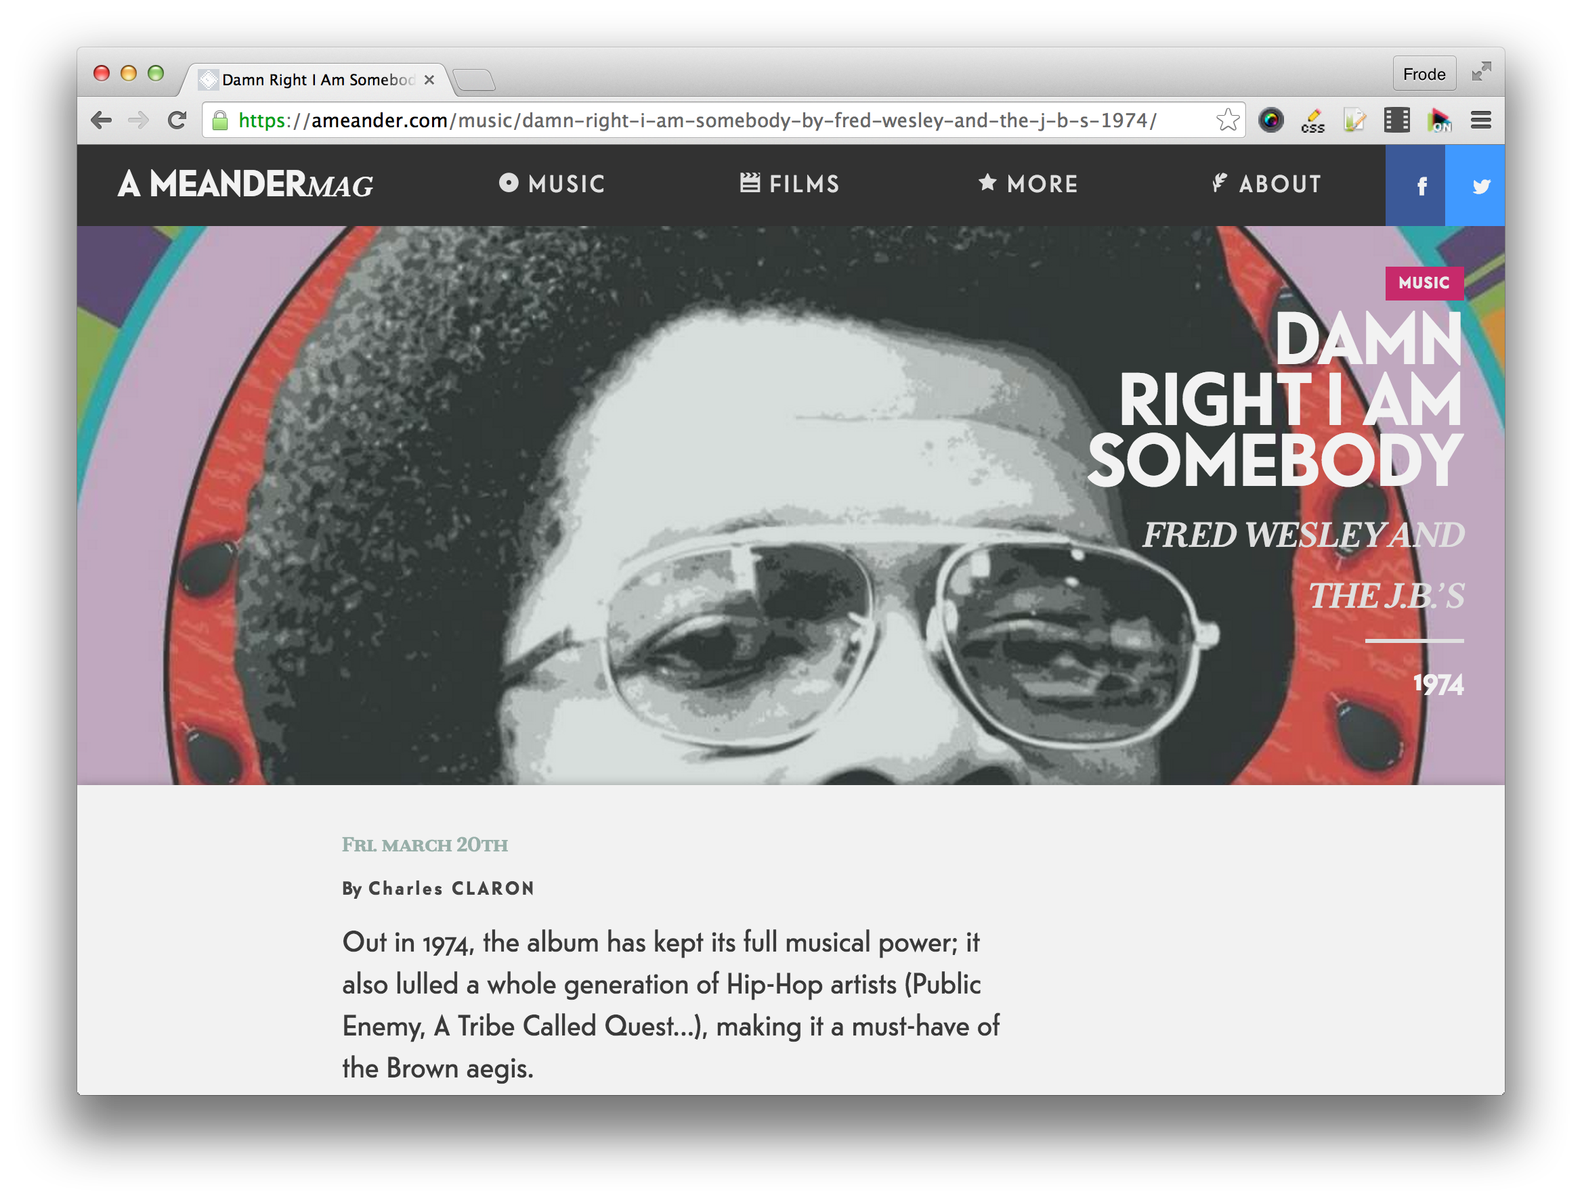
Task: Open the Films menu item
Action: (789, 184)
